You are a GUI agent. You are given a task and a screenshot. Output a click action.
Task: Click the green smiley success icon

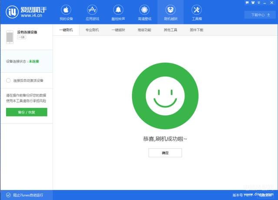165,96
